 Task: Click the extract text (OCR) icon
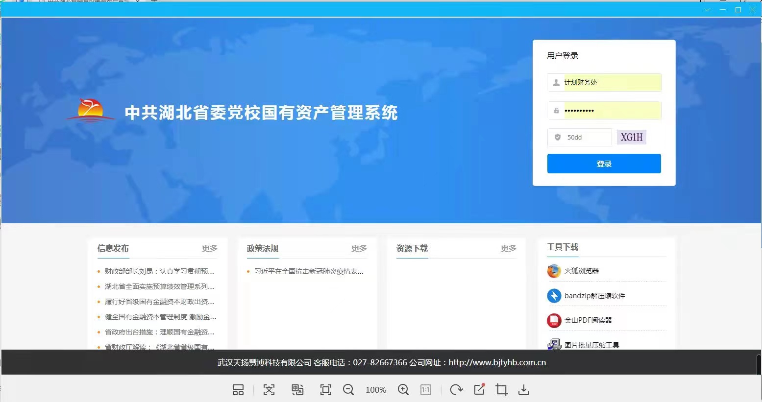[269, 390]
